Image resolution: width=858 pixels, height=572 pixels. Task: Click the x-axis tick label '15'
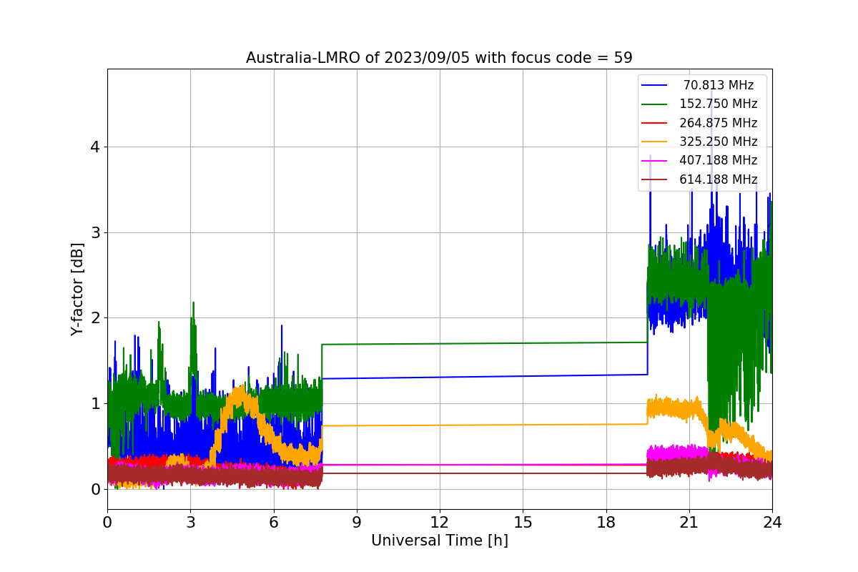523,522
